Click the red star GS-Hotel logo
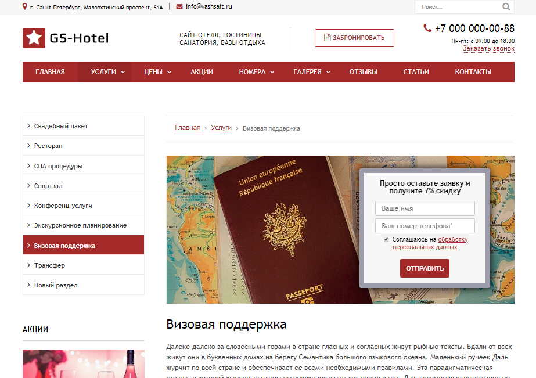 point(34,38)
